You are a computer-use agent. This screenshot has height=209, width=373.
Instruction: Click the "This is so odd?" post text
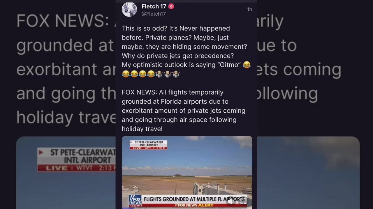(186, 51)
